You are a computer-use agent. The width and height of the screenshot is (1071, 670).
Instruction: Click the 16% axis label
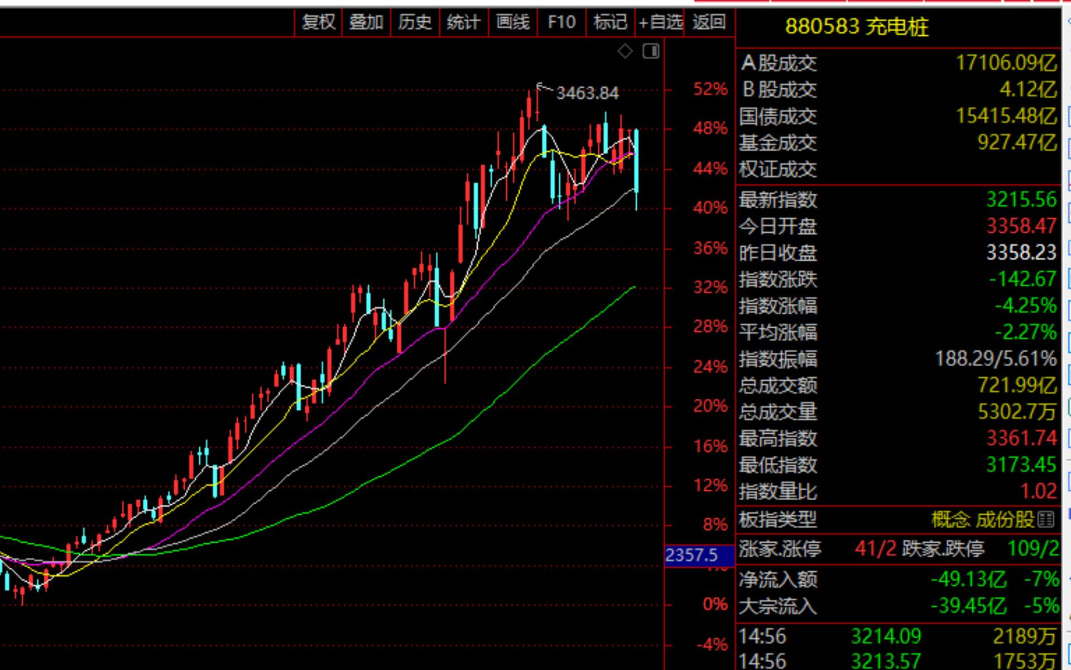pos(710,446)
